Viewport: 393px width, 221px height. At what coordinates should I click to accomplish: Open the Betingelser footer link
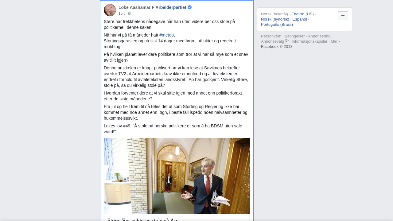click(295, 36)
